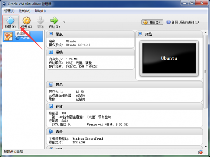Click the video memory value '12 MB'
This screenshot has height=157, width=210.
[x=80, y=92]
